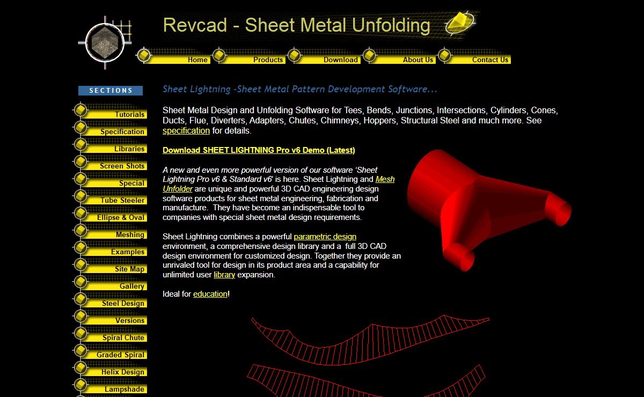Click the bullet icon next to Tutorials
644x397 pixels.
80,111
